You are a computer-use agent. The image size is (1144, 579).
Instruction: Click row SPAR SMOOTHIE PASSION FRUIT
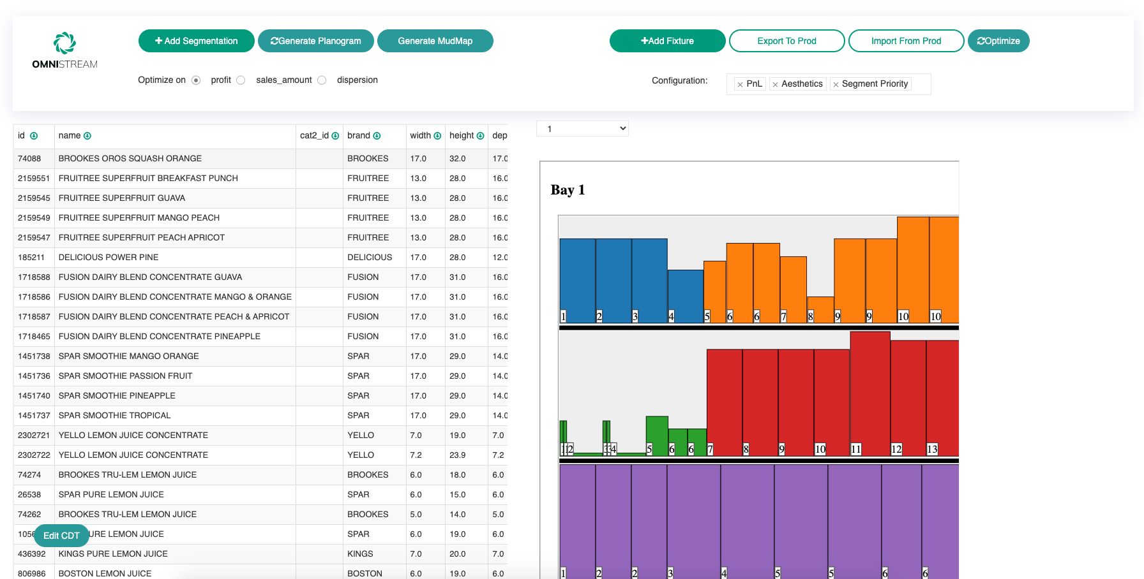(260, 376)
